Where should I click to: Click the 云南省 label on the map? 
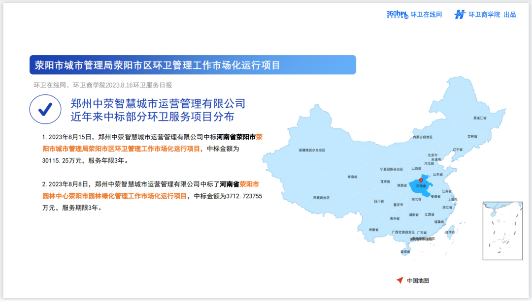pos(373,230)
